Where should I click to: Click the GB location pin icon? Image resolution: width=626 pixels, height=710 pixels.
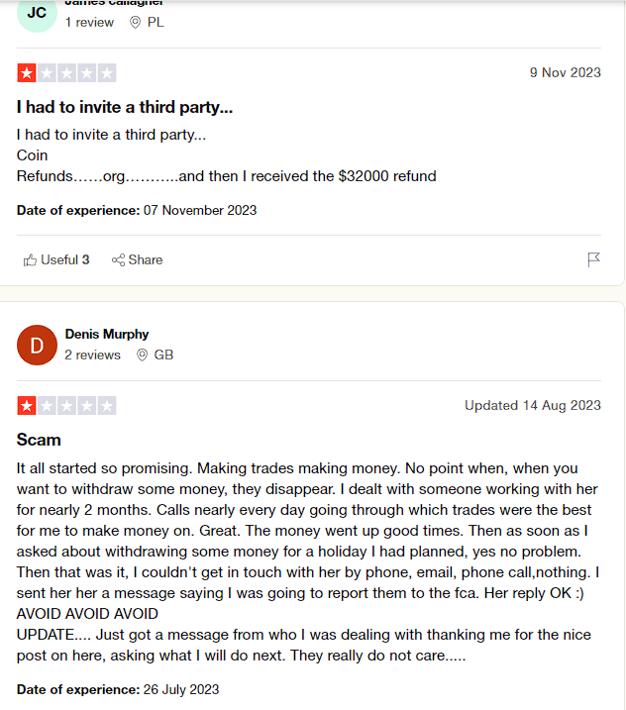tap(143, 355)
